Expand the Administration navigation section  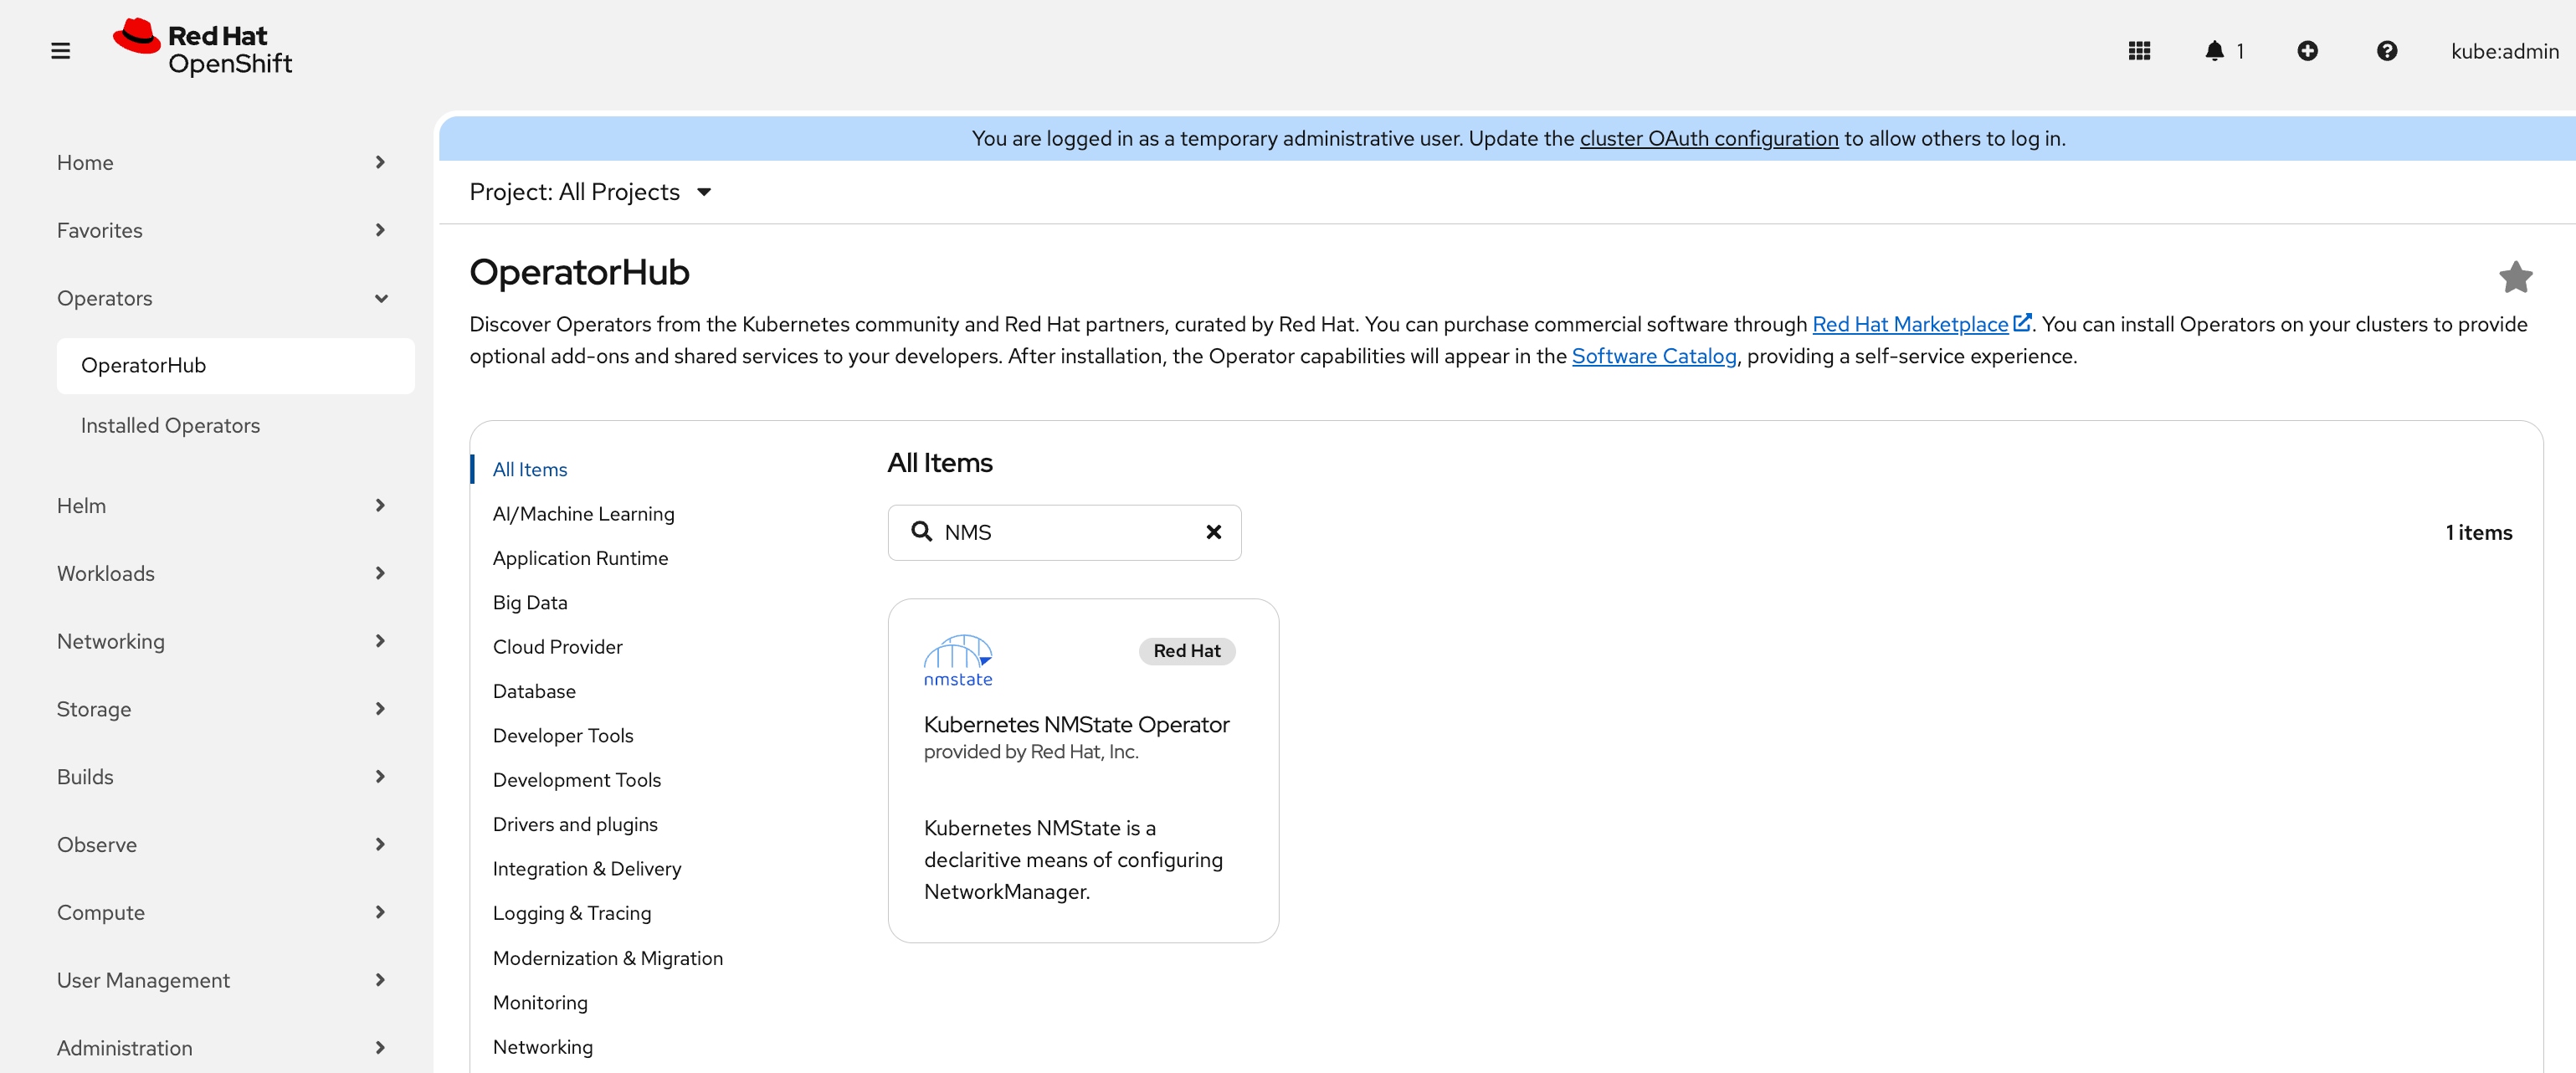tap(221, 1048)
